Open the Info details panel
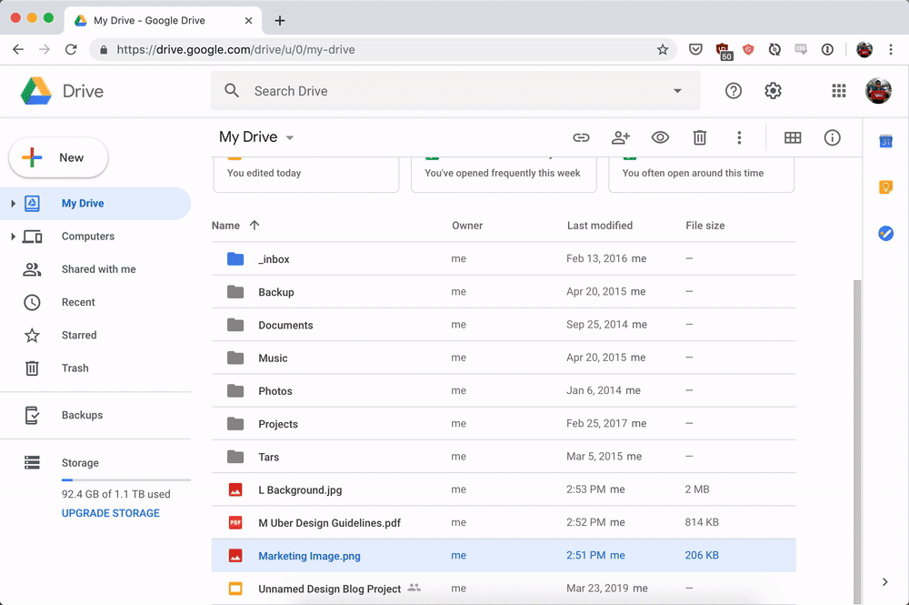The image size is (909, 605). tap(832, 137)
